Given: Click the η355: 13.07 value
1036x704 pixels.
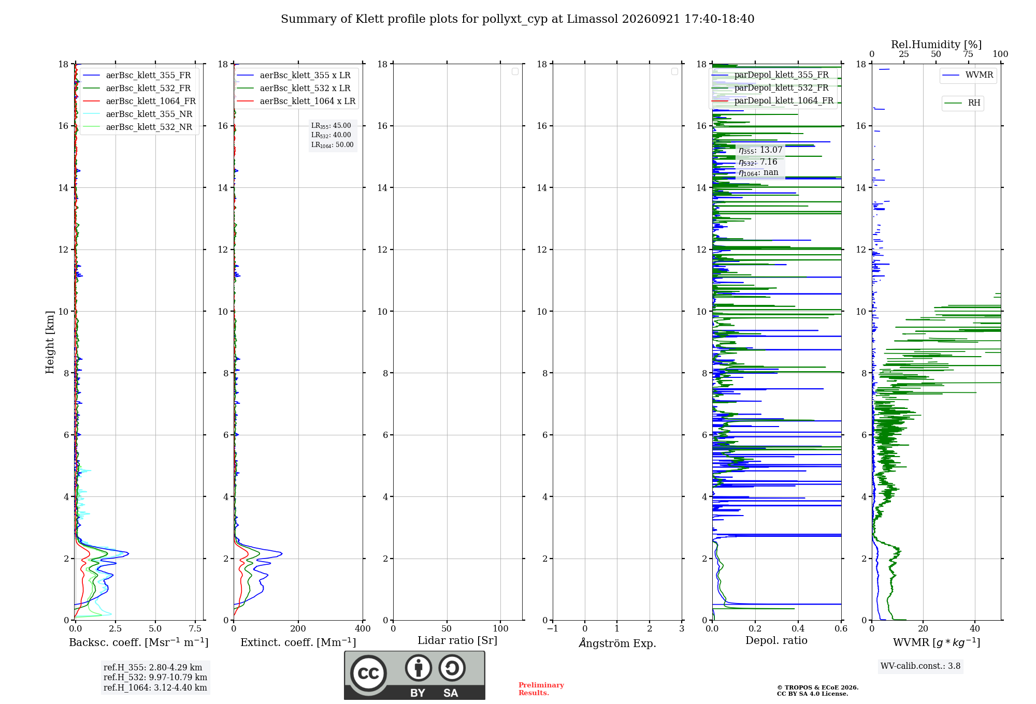Looking at the screenshot, I should (x=760, y=150).
